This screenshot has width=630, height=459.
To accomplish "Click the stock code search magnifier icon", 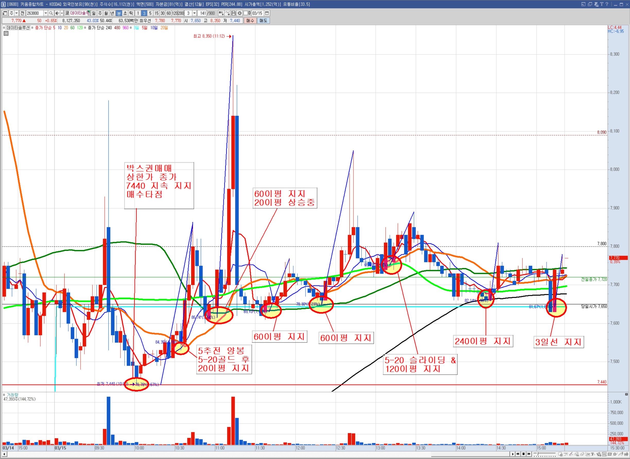I will (x=51, y=13).
